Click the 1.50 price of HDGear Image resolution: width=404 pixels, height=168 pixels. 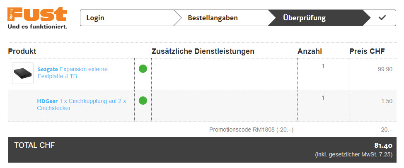(387, 101)
